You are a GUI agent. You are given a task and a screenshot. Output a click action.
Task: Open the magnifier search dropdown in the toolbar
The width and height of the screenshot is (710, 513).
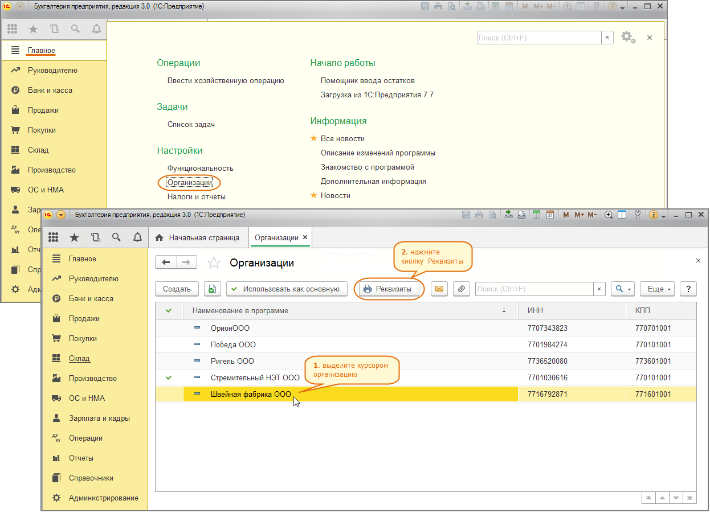click(x=622, y=289)
